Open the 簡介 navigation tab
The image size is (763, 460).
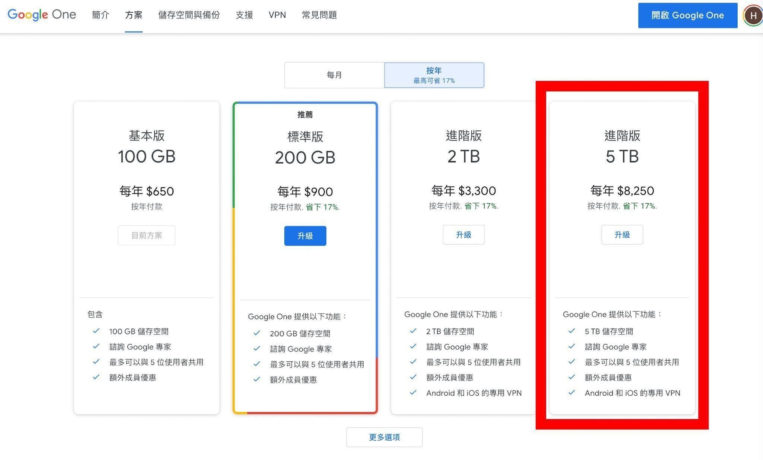(101, 15)
